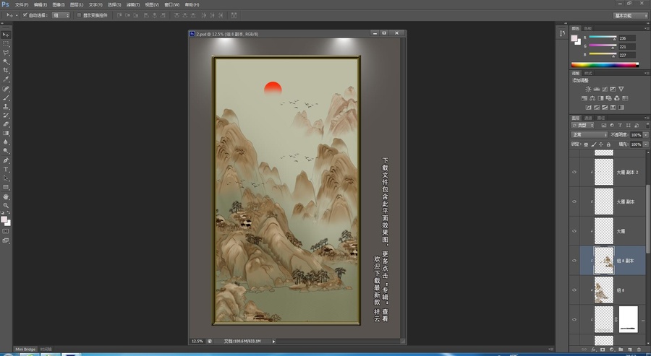Select the Eyedropper tool
This screenshot has width=651, height=356.
(x=6, y=79)
